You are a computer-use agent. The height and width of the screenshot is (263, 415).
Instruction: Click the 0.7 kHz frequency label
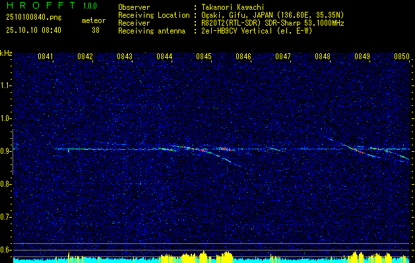coord(5,217)
